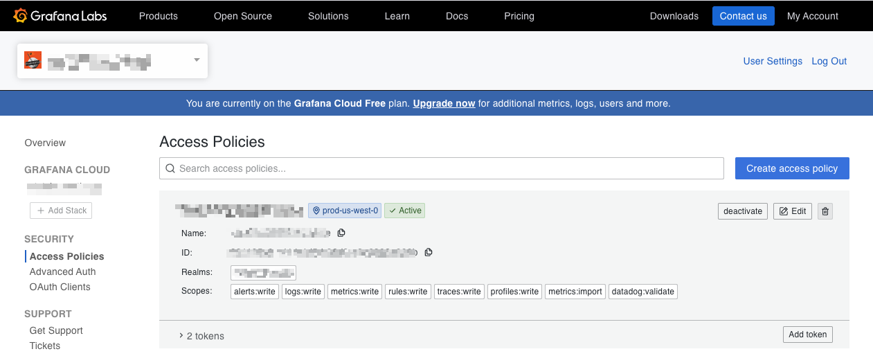Click the datadog:validate scope tag
The height and width of the screenshot is (356, 873).
coord(643,292)
